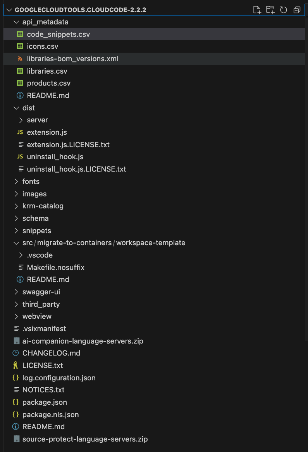
Task: Expand the third_party folder
Action: click(16, 304)
